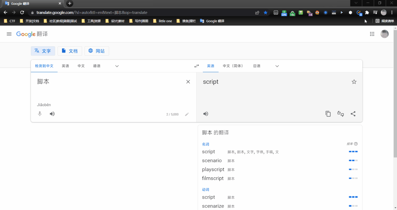Listen to the source text 脚本
397x210 pixels.
52,114
